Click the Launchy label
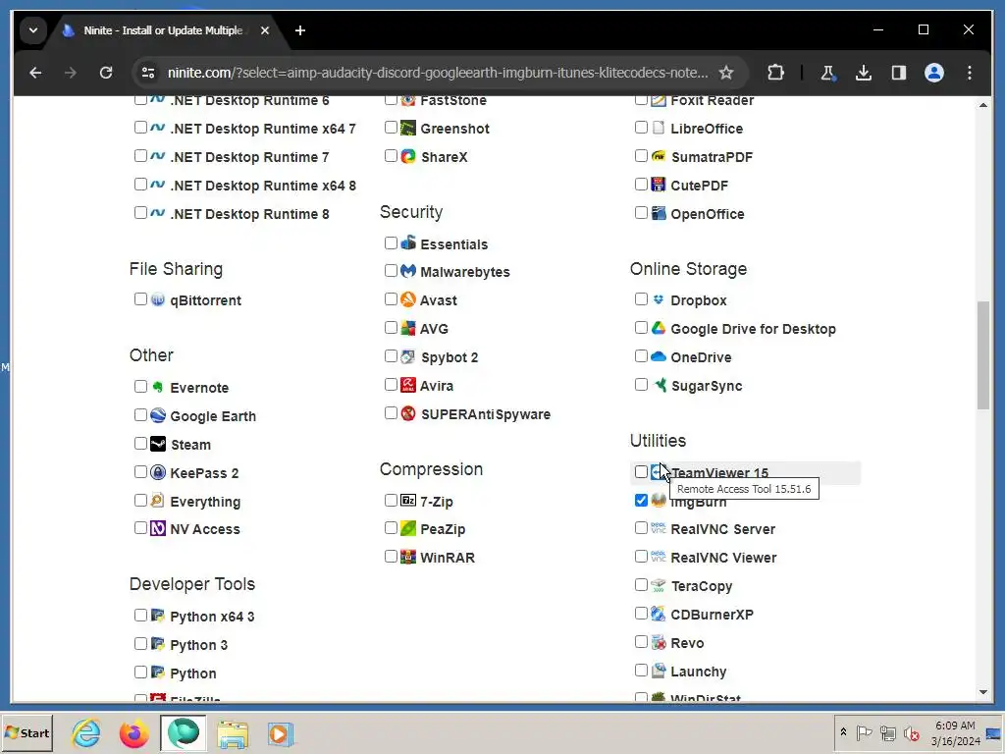1005x754 pixels. click(x=699, y=672)
